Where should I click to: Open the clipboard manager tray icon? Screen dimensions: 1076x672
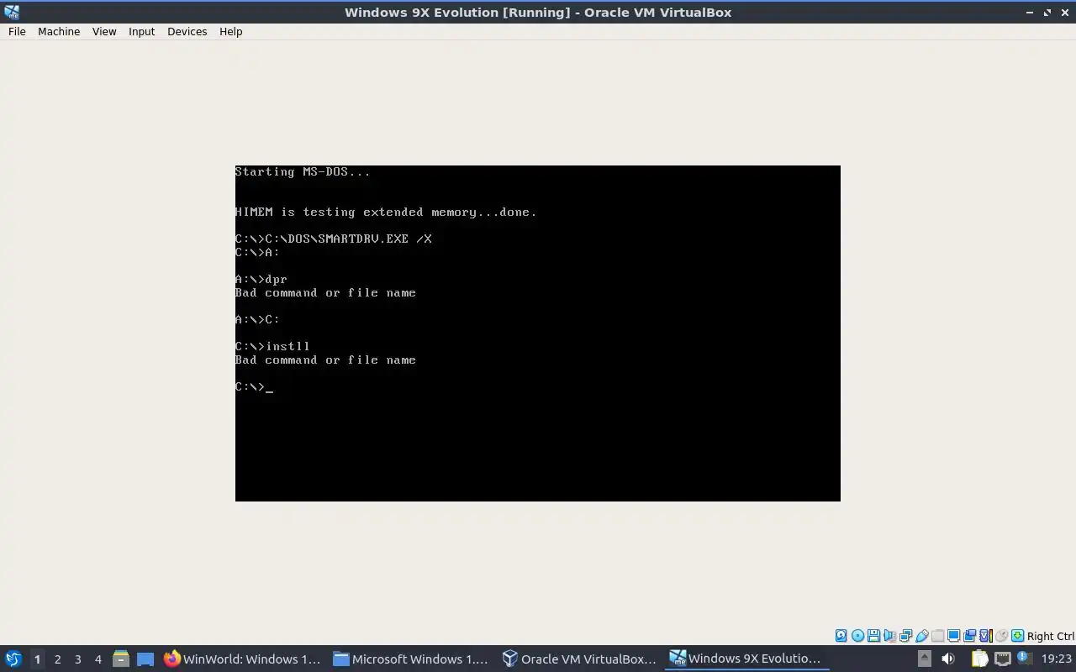980,659
